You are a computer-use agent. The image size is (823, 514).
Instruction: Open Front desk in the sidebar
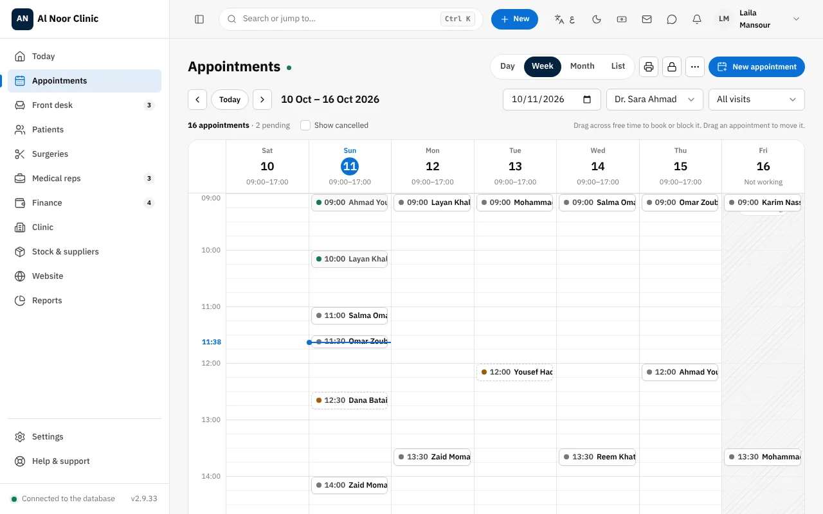pyautogui.click(x=84, y=105)
